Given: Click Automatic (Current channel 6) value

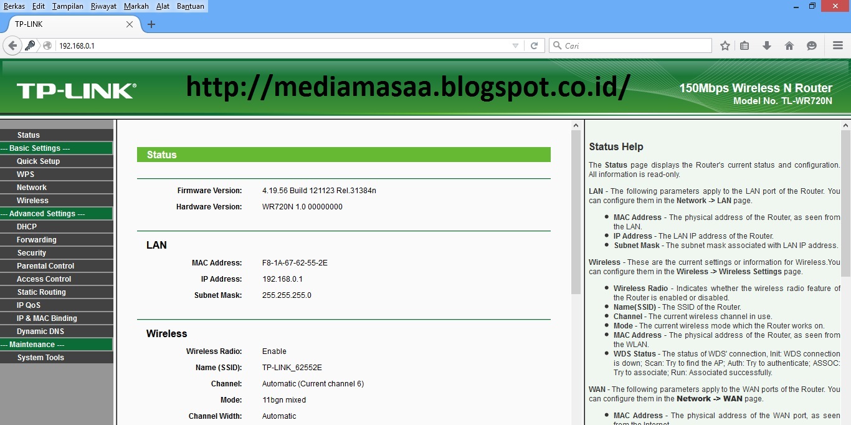Looking at the screenshot, I should 313,384.
